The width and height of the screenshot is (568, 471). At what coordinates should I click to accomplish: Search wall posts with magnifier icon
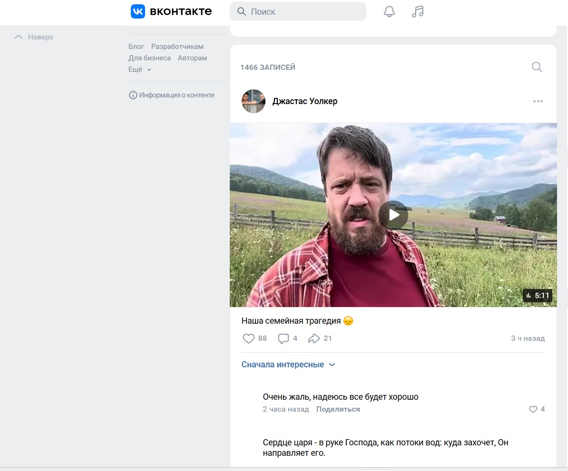(x=537, y=67)
